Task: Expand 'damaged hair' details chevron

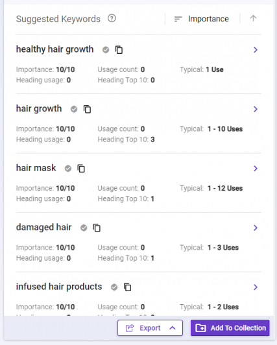Action: point(256,228)
